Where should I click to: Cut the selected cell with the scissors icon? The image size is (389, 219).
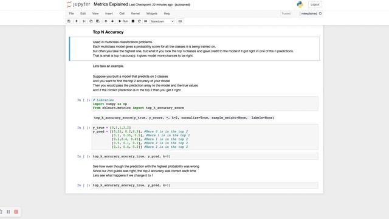(x=84, y=21)
